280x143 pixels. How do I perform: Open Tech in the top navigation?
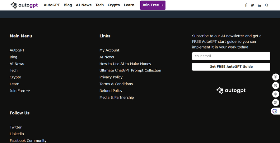tap(100, 5)
